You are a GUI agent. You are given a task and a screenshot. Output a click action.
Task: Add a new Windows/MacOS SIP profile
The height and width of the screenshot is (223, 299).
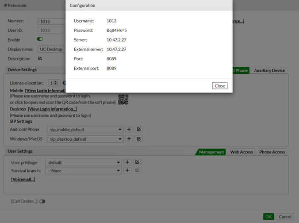pyautogui.click(x=129, y=139)
